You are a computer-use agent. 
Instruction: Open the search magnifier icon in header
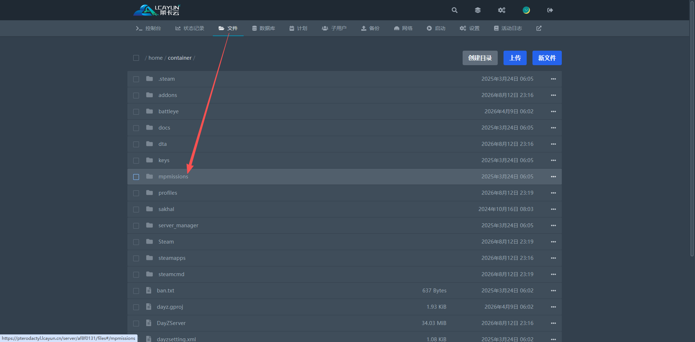[x=455, y=10]
